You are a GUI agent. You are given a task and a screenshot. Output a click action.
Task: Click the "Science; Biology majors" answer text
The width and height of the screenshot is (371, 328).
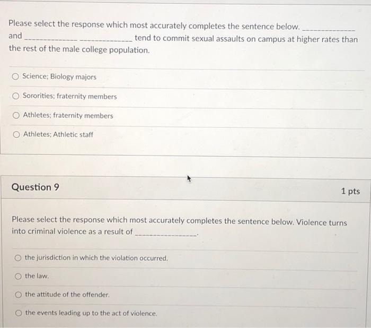point(59,77)
